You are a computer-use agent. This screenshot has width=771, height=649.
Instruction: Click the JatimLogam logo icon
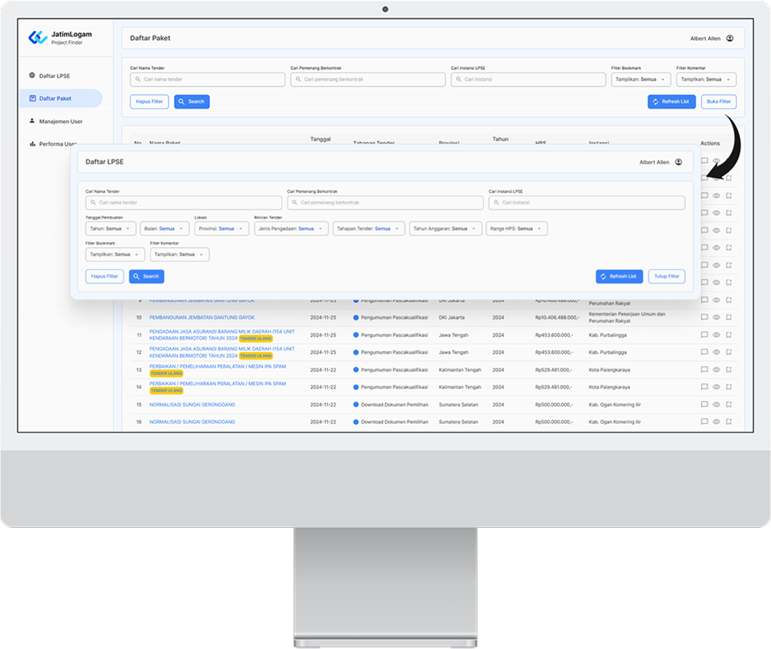click(x=37, y=38)
